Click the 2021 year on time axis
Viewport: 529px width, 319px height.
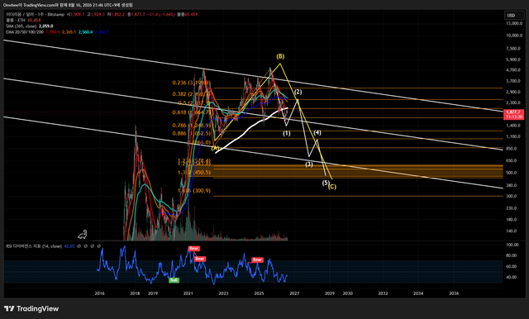point(188,293)
